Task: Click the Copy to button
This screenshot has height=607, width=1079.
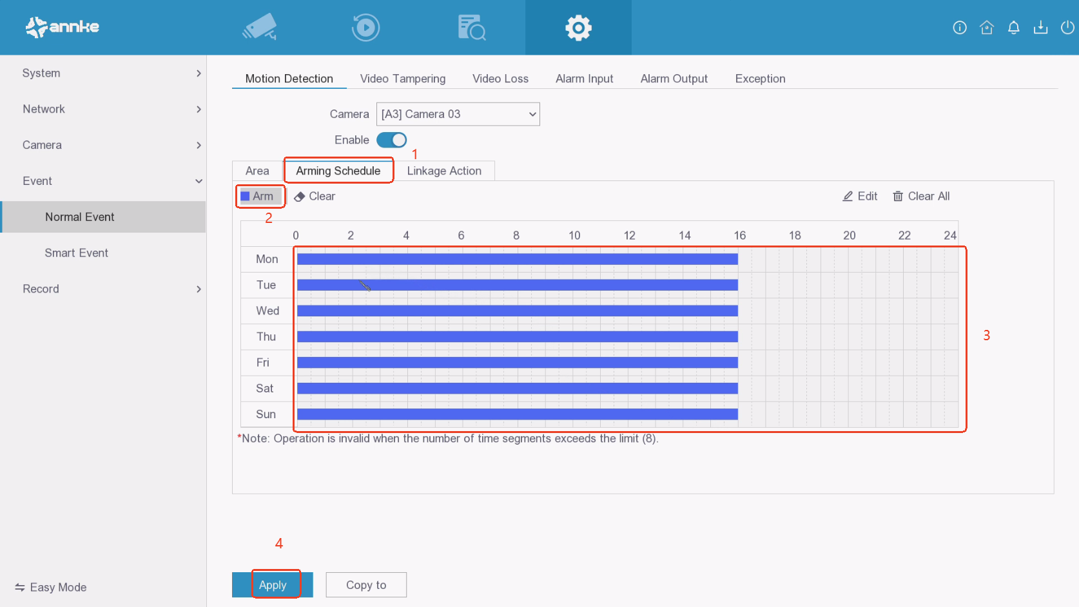Action: coord(366,585)
